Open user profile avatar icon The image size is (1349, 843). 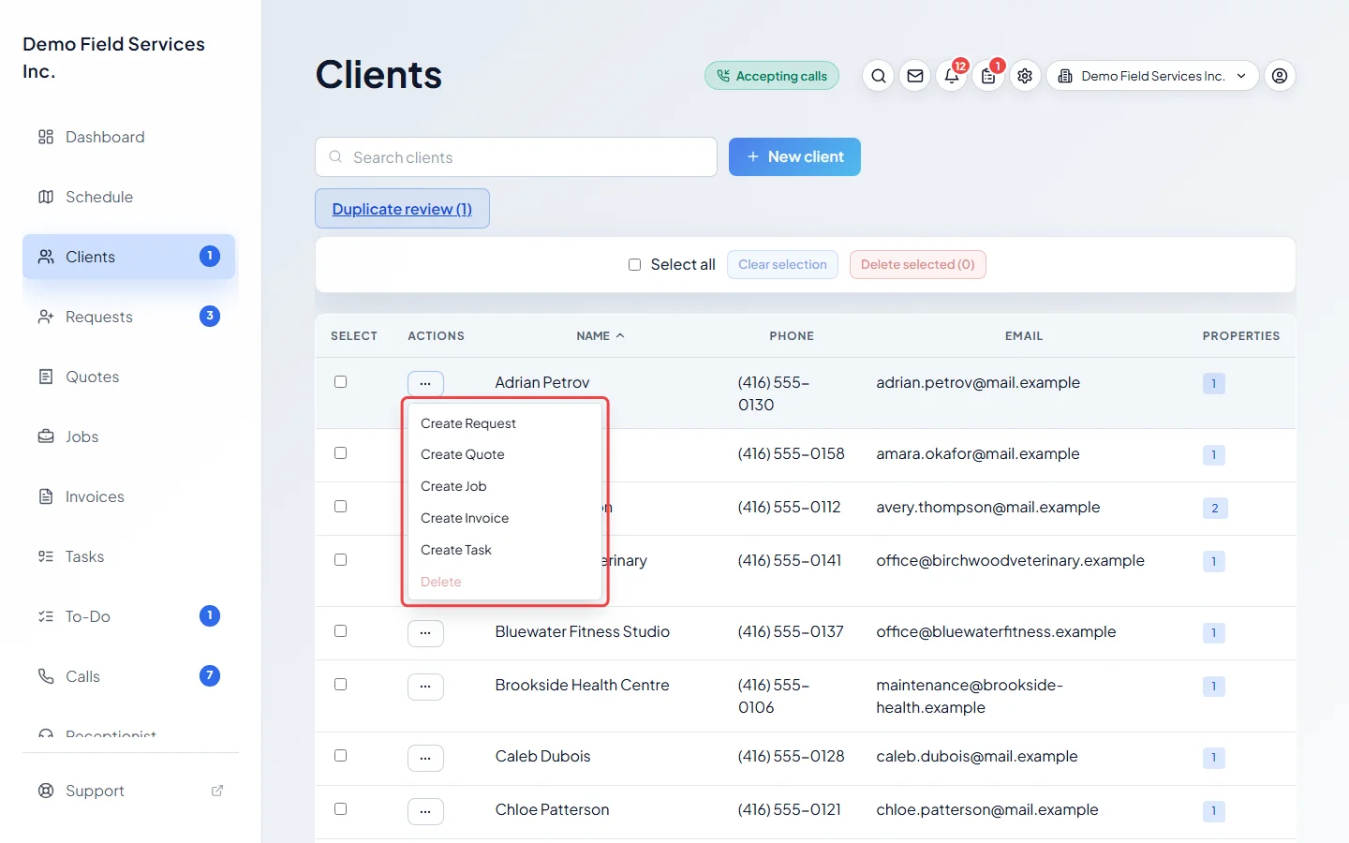(1280, 76)
